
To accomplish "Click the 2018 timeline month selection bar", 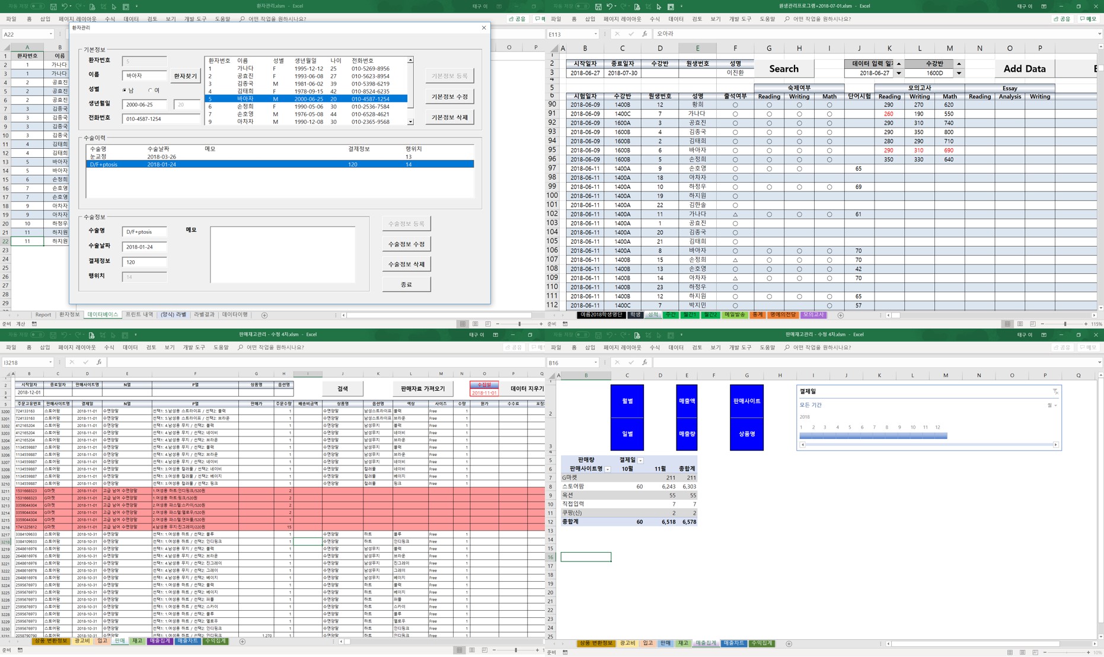I will pos(873,436).
